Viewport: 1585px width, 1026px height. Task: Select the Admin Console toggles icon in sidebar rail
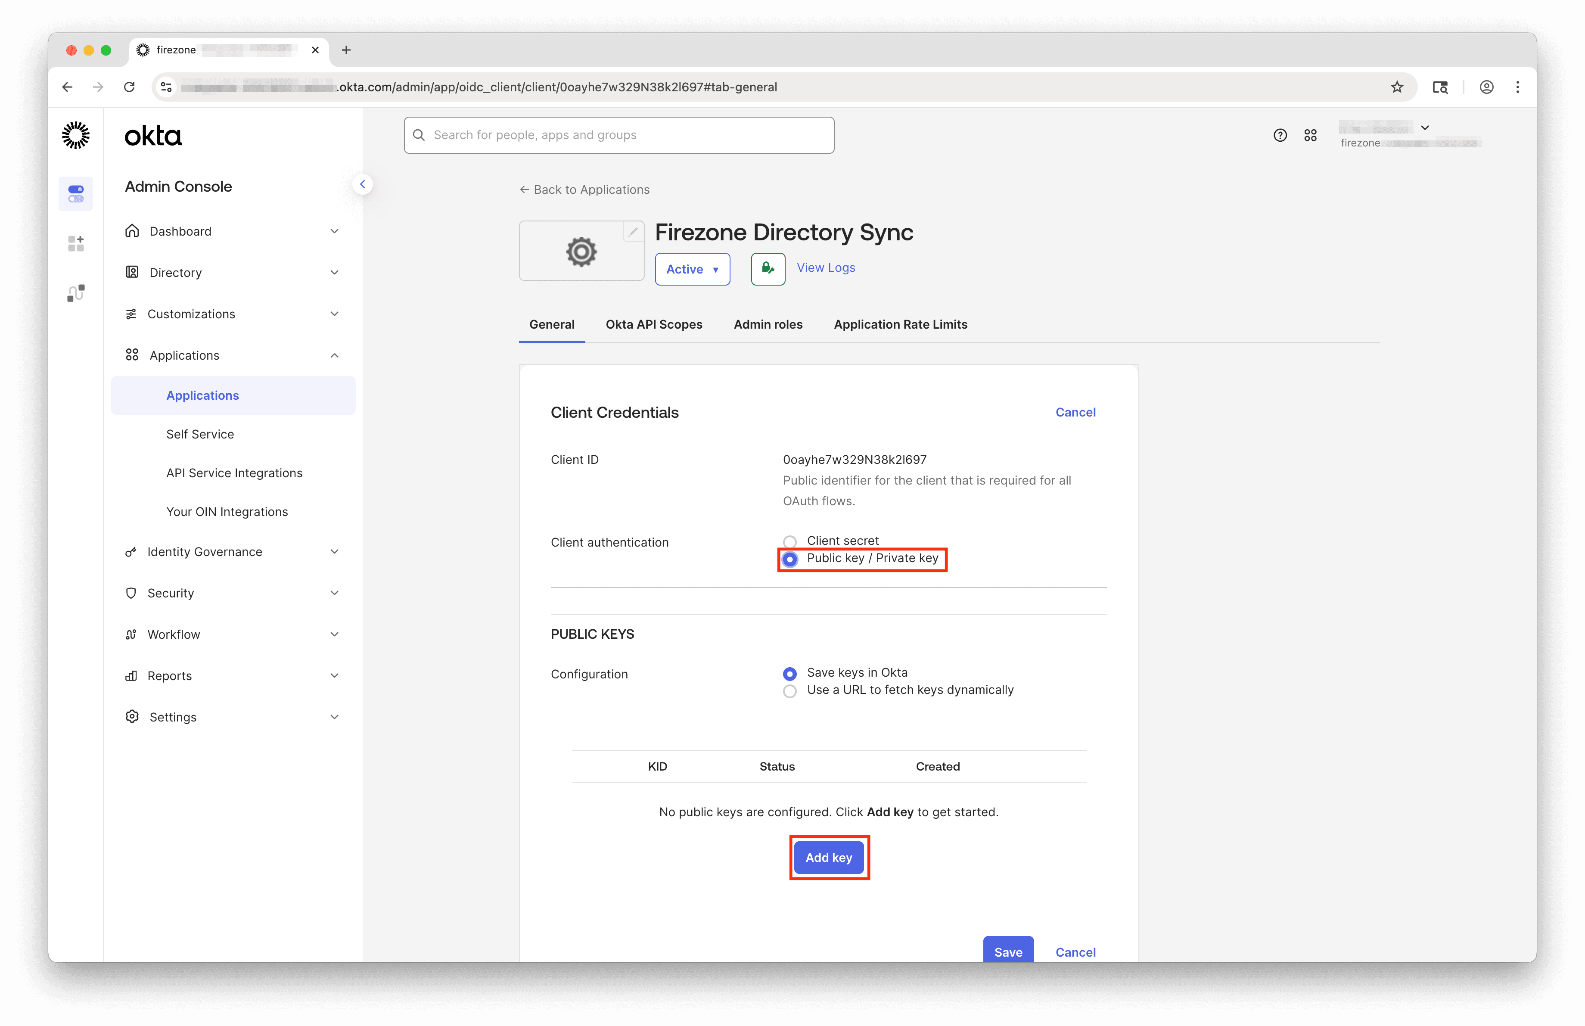click(x=75, y=194)
